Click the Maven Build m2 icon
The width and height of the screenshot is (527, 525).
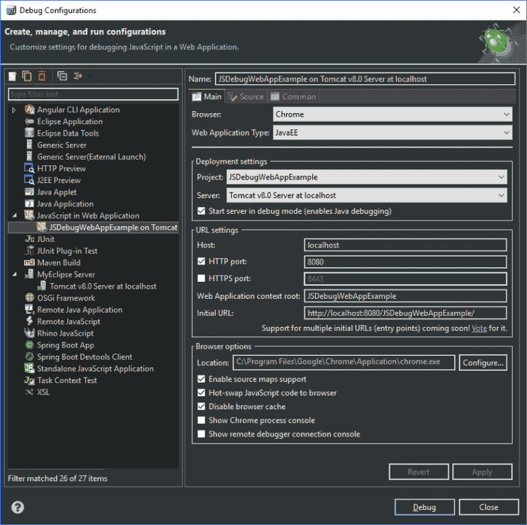[x=30, y=262]
